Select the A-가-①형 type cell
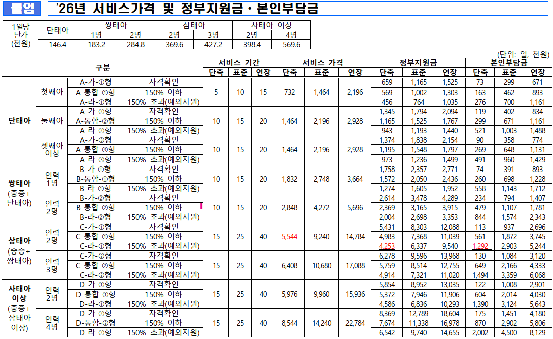553x339 pixels. [x=96, y=82]
